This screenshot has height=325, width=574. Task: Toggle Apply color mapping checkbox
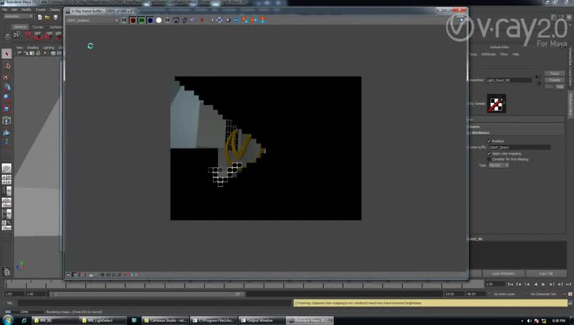coord(489,153)
